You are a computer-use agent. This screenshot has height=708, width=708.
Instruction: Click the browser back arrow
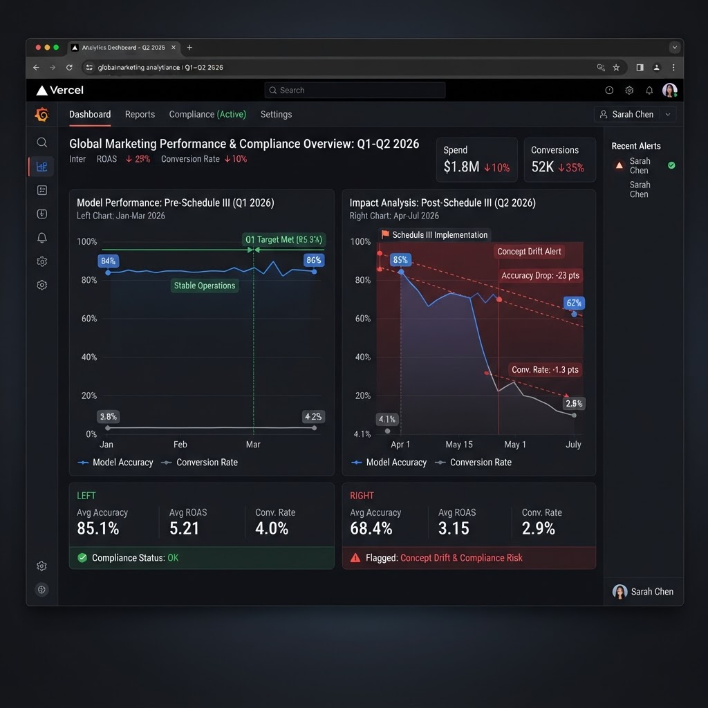(x=36, y=67)
